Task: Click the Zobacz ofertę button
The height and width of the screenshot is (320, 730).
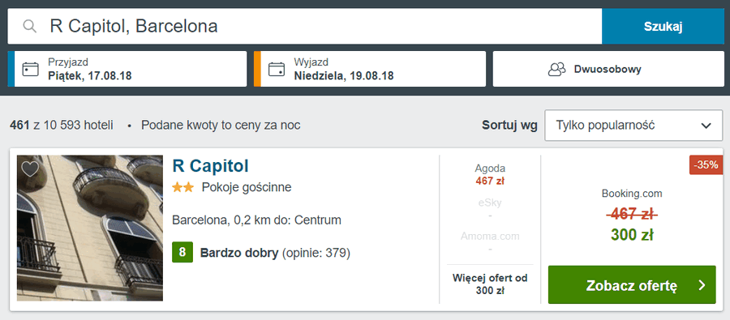Action: pos(632,284)
